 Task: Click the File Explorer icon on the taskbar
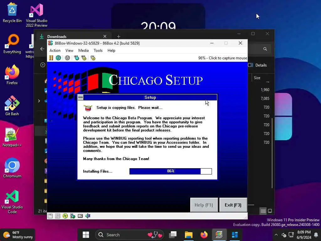(x=188, y=235)
